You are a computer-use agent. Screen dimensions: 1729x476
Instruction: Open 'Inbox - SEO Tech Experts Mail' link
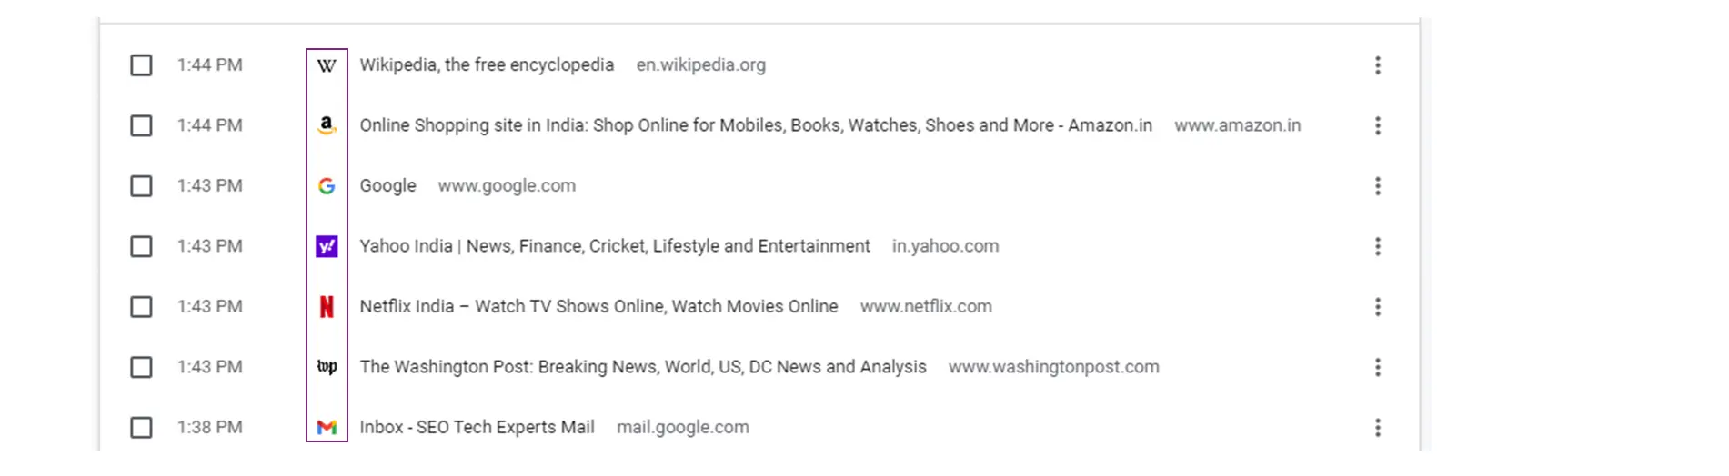pos(477,427)
